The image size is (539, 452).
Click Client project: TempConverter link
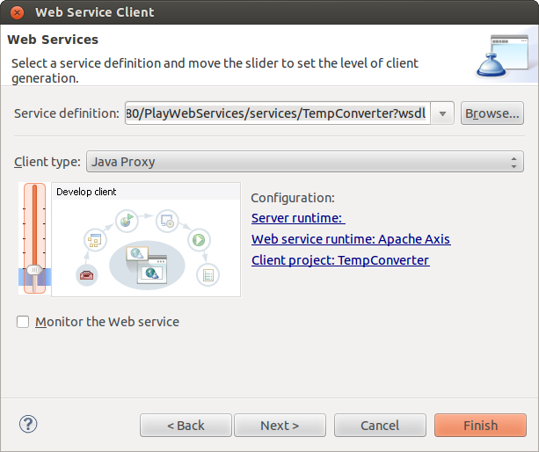339,260
